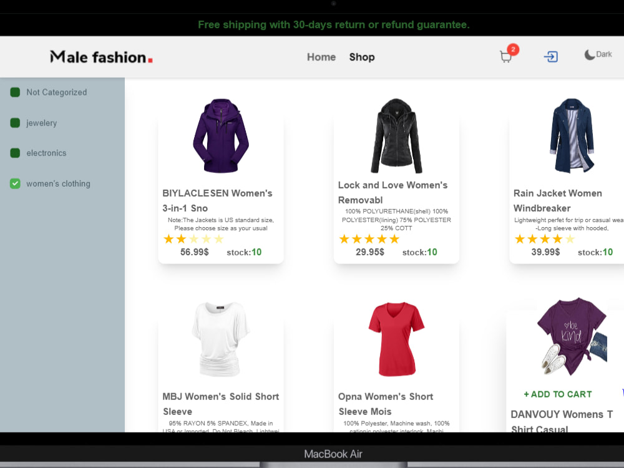Enable the jewelery category checkbox
Image resolution: width=624 pixels, height=468 pixels.
tap(15, 123)
